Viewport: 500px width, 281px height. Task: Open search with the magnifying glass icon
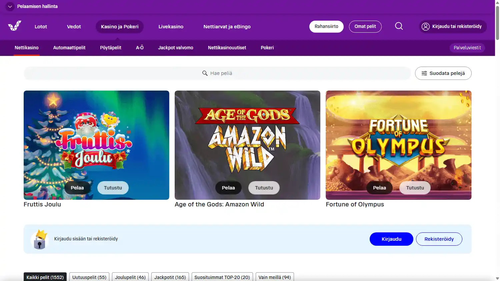[399, 26]
